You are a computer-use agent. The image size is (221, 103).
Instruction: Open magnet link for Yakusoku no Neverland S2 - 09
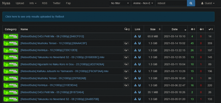point(140,57)
